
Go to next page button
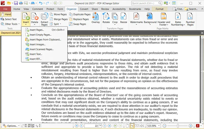tap(105, 126)
